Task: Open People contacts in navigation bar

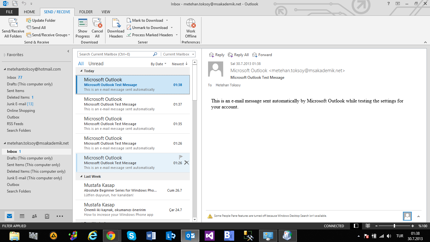Action: pyautogui.click(x=35, y=216)
